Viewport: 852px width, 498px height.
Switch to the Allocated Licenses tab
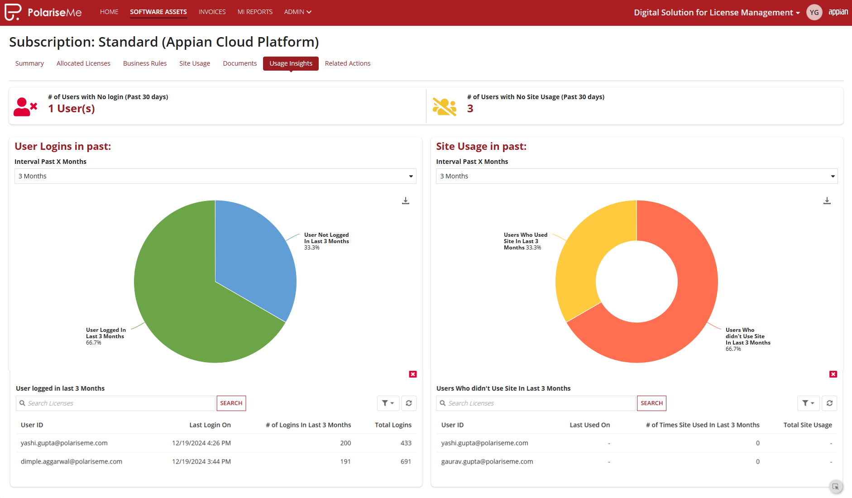coord(83,63)
